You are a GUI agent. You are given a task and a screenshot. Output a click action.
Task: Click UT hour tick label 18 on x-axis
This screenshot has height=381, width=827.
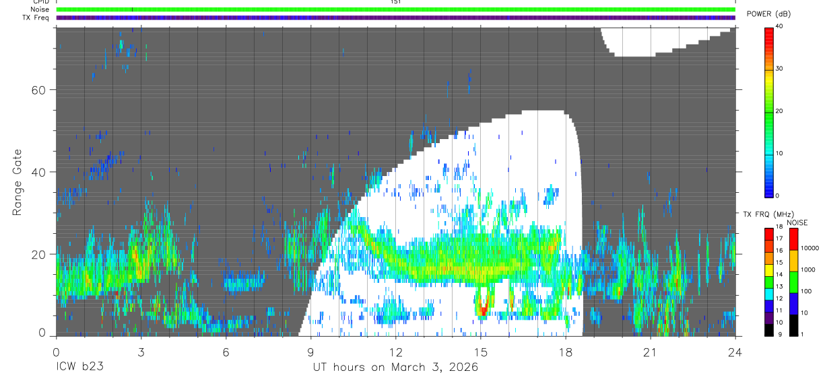(566, 352)
